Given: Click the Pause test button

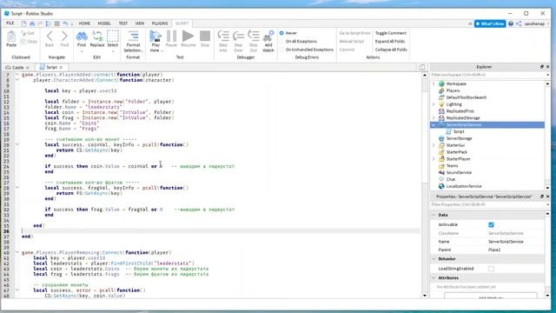Looking at the screenshot, I should click(x=171, y=38).
